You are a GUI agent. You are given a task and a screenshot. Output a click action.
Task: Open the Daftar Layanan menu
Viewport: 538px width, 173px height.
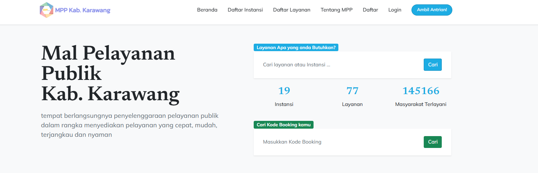292,10
